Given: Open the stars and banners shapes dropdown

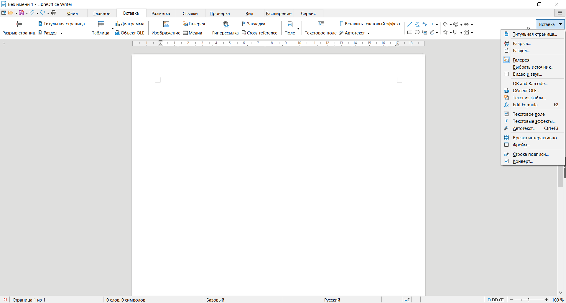Looking at the screenshot, I should (x=451, y=33).
